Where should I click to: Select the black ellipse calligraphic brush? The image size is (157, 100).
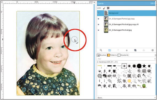tap(114, 66)
